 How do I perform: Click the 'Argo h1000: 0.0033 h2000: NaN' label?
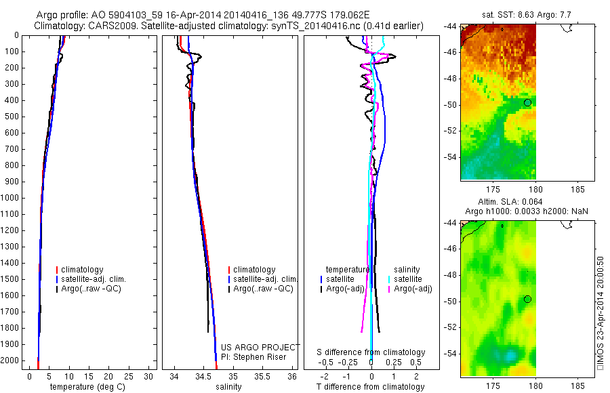pyautogui.click(x=527, y=211)
